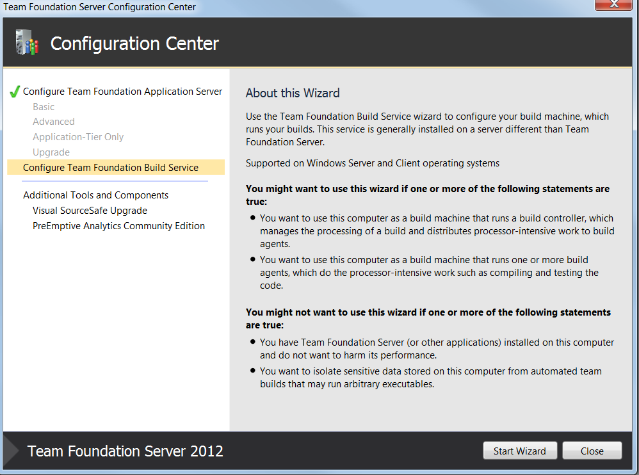Close the window with the red X
Image resolution: width=639 pixels, height=475 pixels.
click(614, 4)
